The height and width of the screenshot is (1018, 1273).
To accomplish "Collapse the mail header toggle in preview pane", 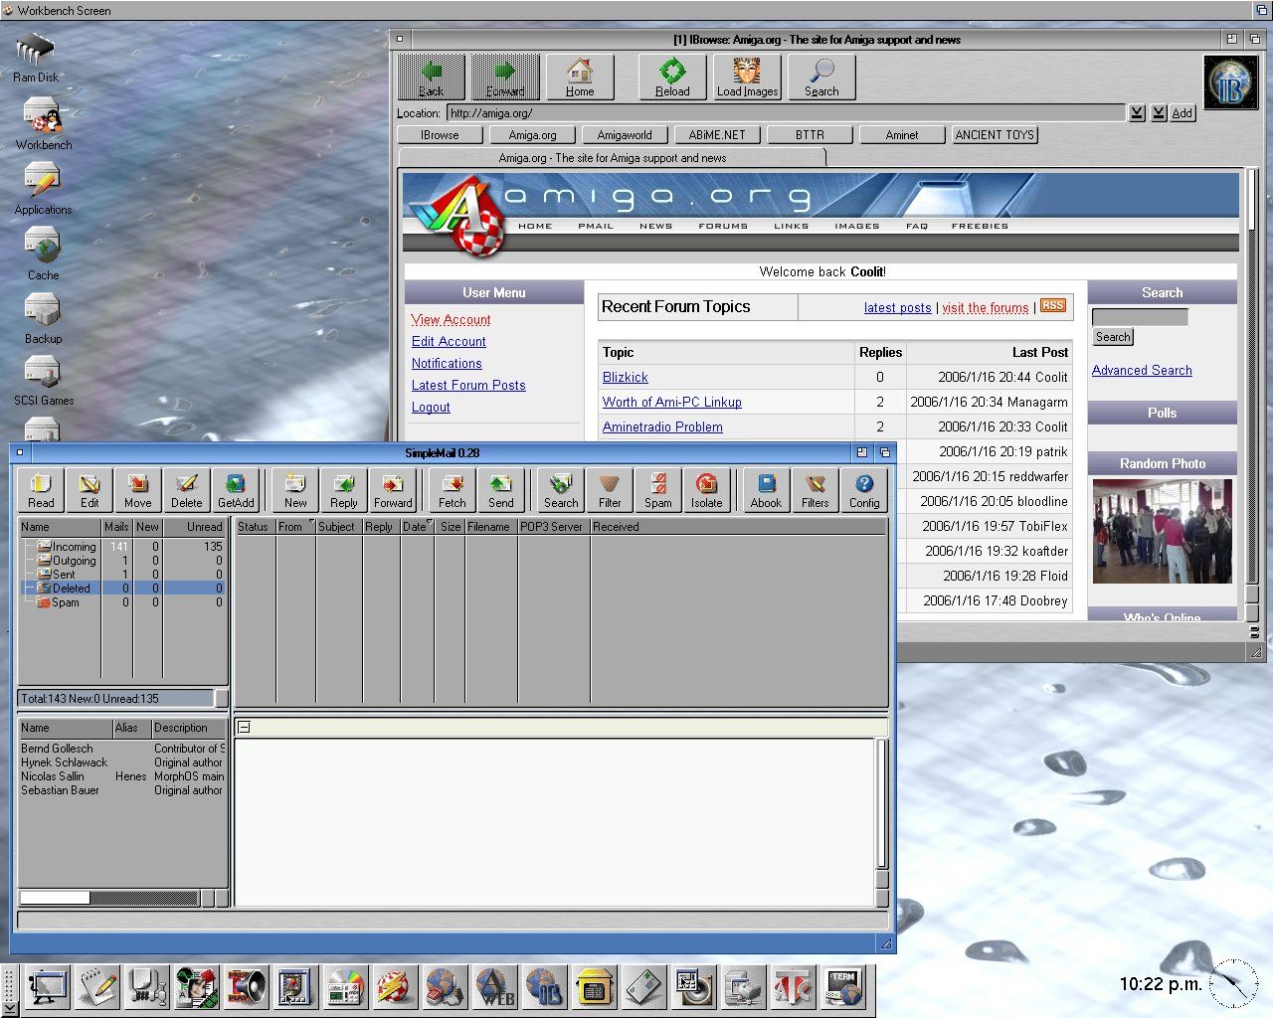I will [244, 728].
